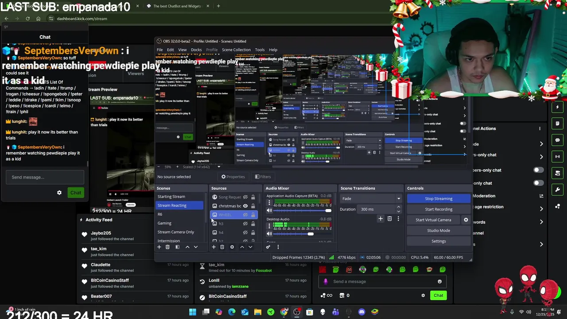Move source down with down arrow in Sources panel
This screenshot has width=567, height=319.
point(250,247)
